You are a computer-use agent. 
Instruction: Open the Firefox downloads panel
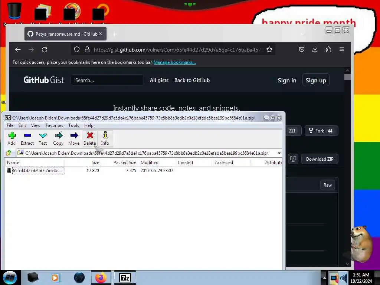315,49
